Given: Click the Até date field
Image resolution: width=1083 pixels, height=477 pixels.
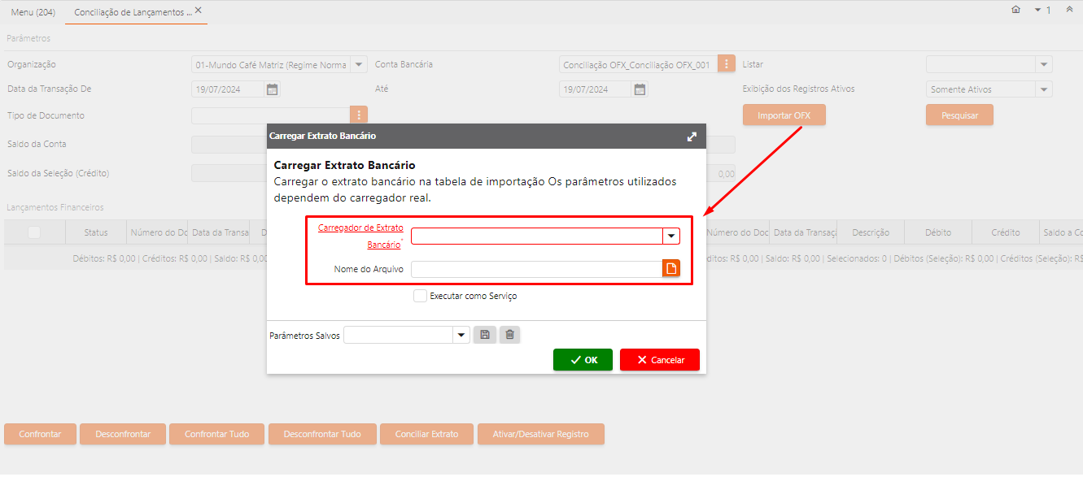Looking at the screenshot, I should tap(596, 89).
